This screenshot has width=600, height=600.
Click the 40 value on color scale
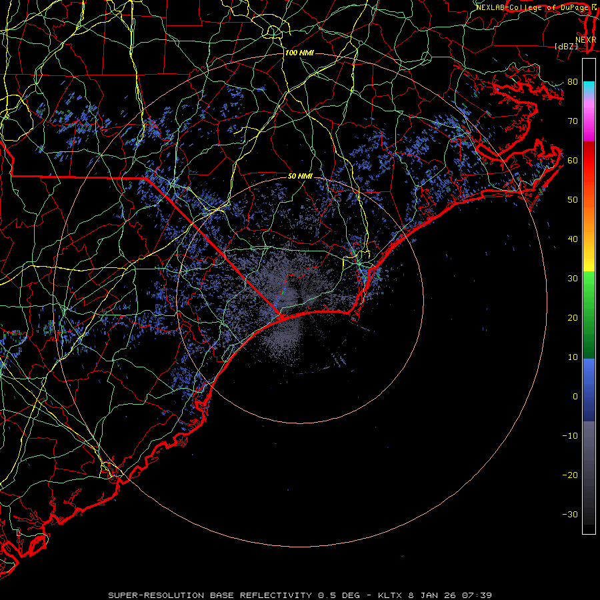(573, 239)
